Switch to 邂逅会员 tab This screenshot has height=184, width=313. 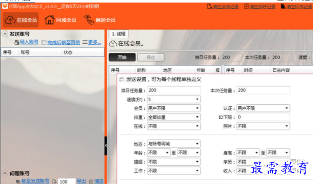[x=99, y=20]
